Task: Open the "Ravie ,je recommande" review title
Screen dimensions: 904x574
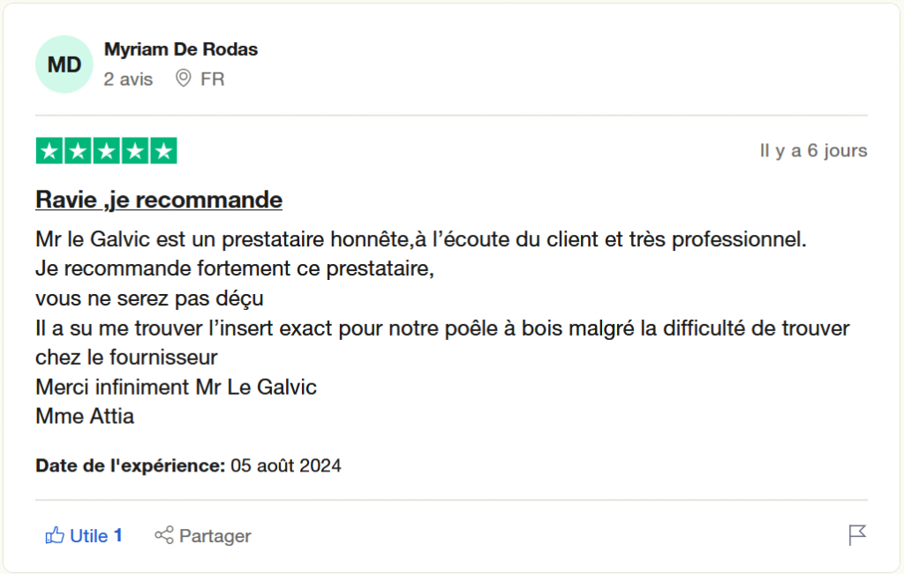Action: 159,200
